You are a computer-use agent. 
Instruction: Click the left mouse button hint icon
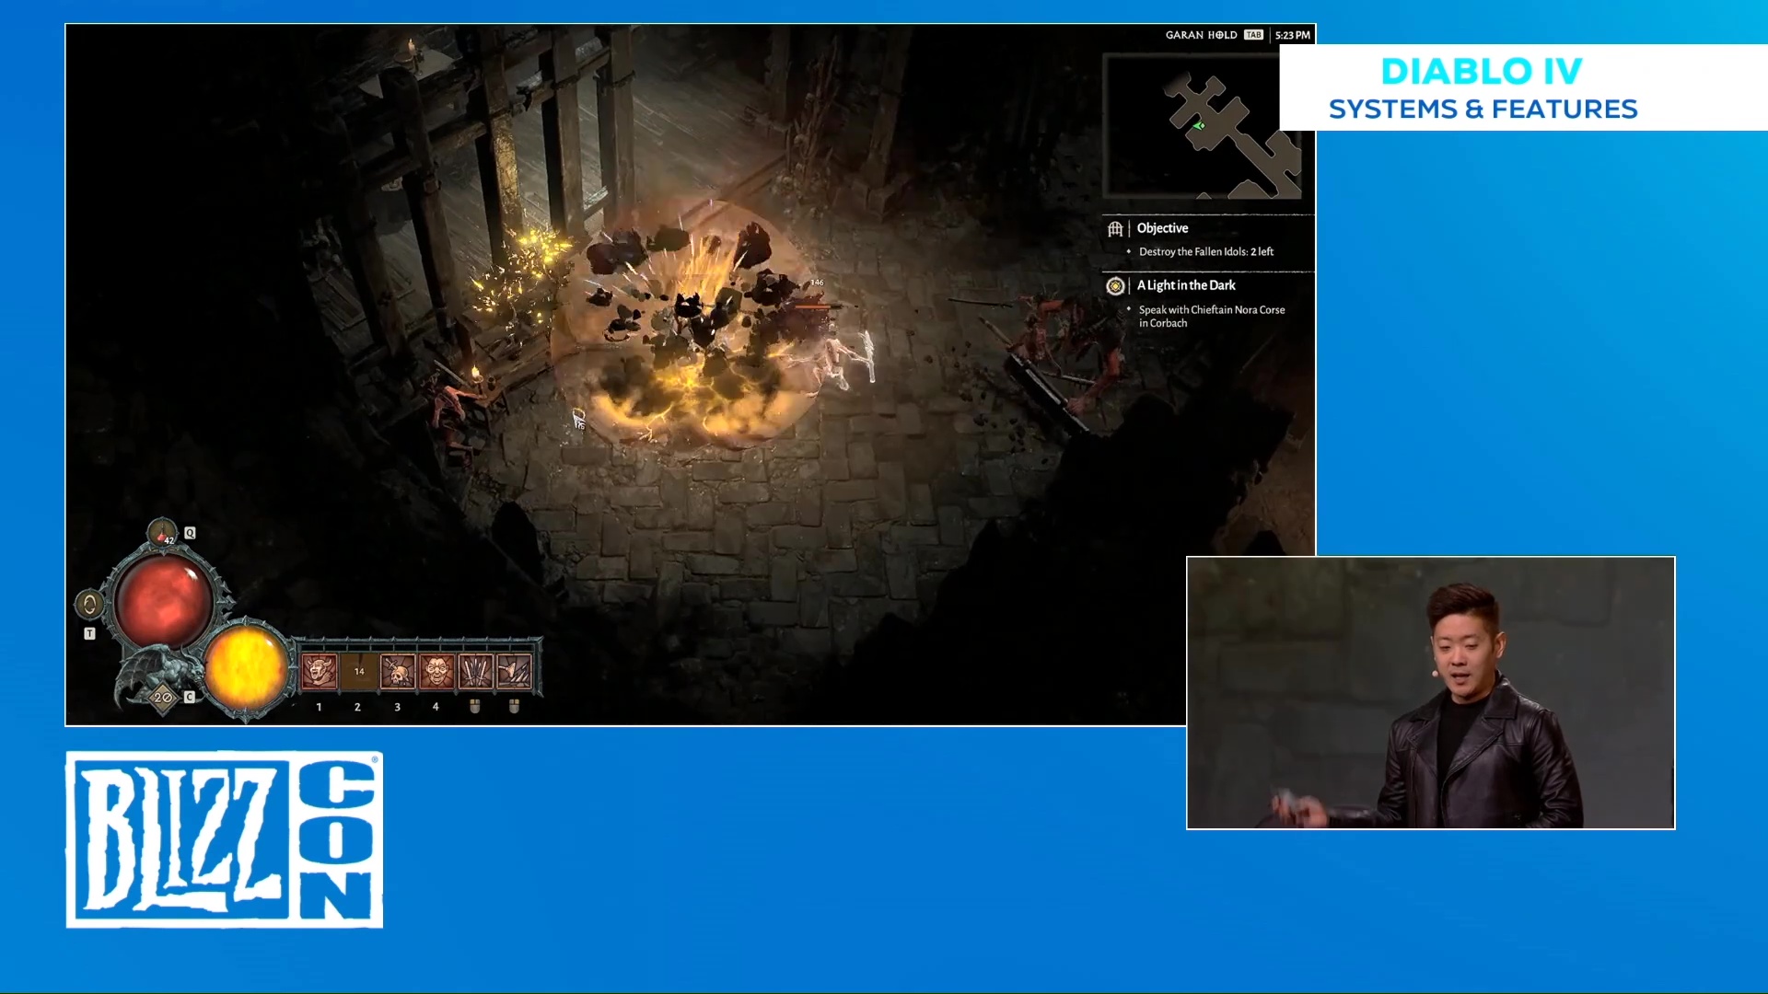point(475,706)
